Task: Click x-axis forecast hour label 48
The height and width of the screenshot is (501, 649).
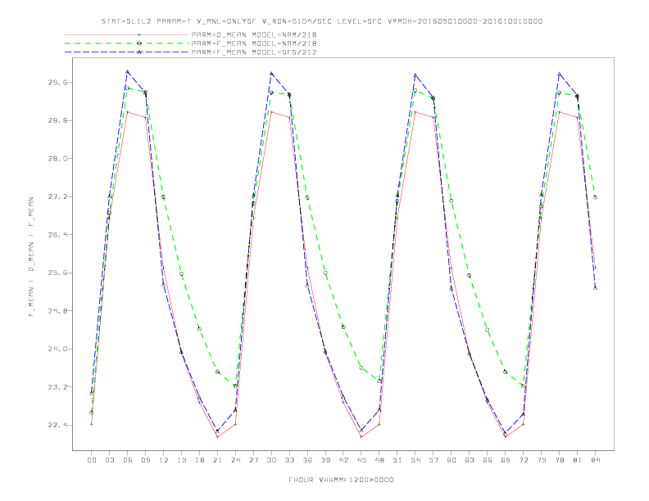Action: pos(379,460)
